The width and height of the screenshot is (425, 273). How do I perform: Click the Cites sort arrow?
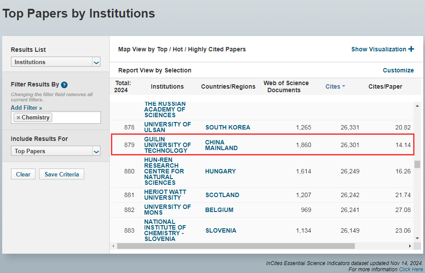[x=343, y=86]
